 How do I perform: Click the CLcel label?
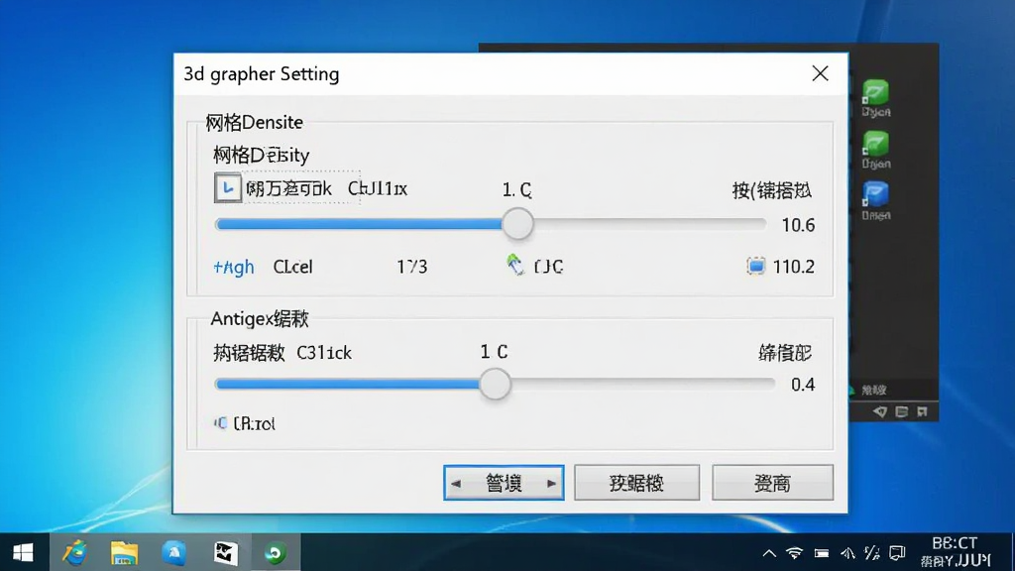(292, 267)
